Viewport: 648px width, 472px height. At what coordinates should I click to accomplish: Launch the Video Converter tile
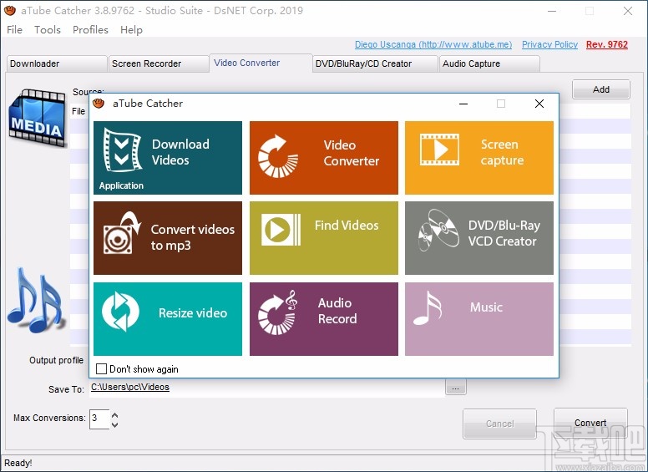(324, 157)
